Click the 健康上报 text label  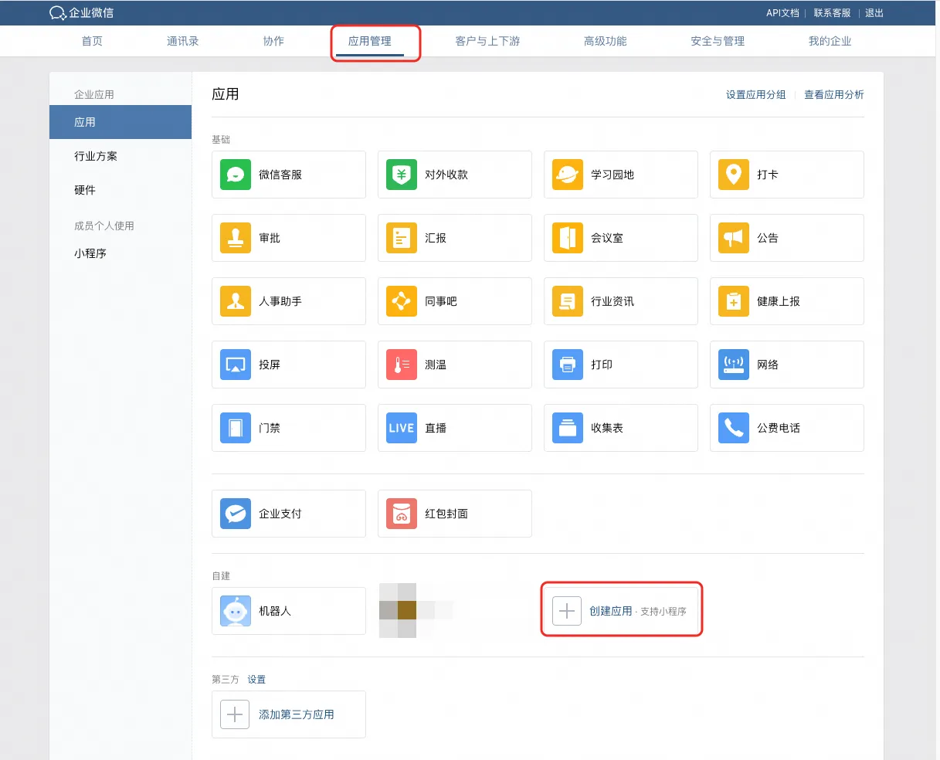click(x=779, y=301)
